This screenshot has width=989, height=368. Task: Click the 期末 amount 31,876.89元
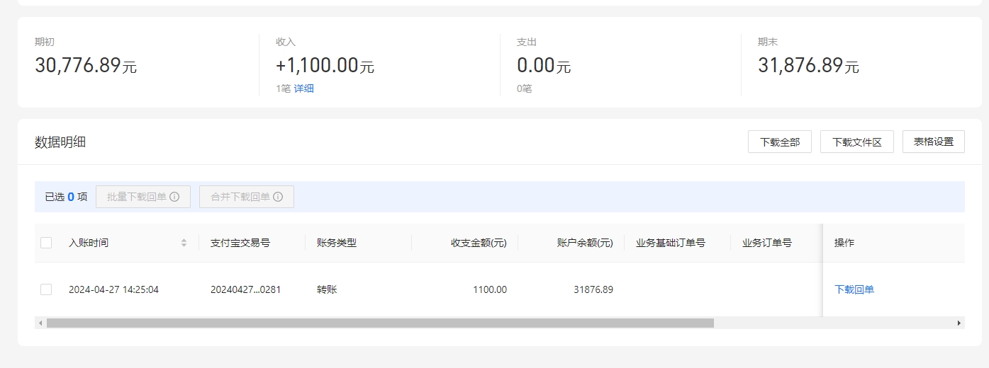coord(808,66)
